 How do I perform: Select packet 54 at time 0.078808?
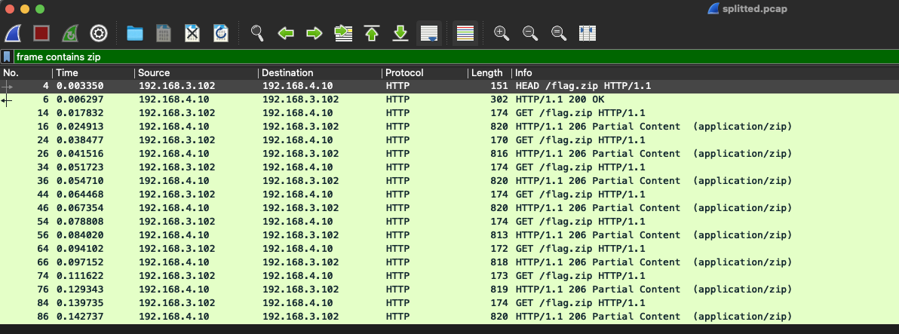(x=449, y=222)
